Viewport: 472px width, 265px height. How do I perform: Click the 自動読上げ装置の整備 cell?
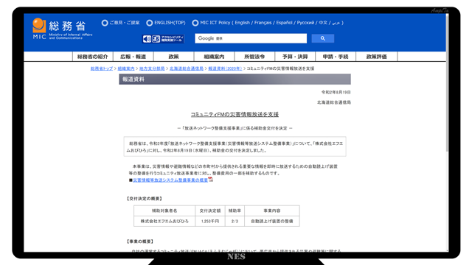tap(272, 221)
